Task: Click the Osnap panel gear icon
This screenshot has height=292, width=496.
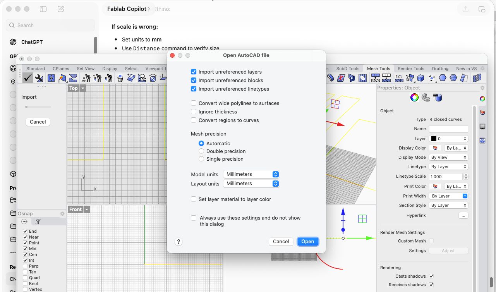Action: (x=62, y=214)
